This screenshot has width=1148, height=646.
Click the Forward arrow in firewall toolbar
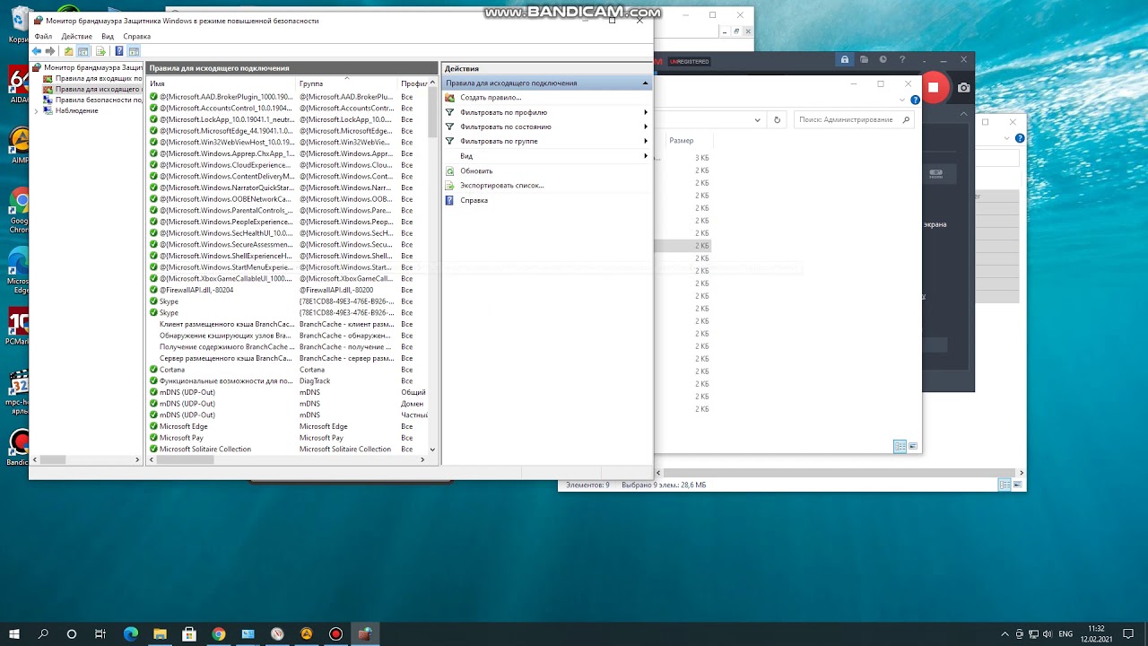[50, 51]
